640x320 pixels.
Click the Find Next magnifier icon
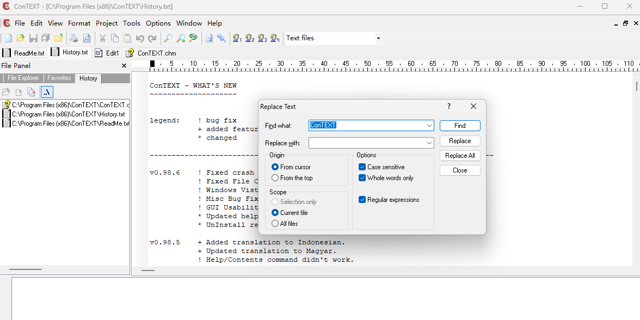[x=181, y=38]
